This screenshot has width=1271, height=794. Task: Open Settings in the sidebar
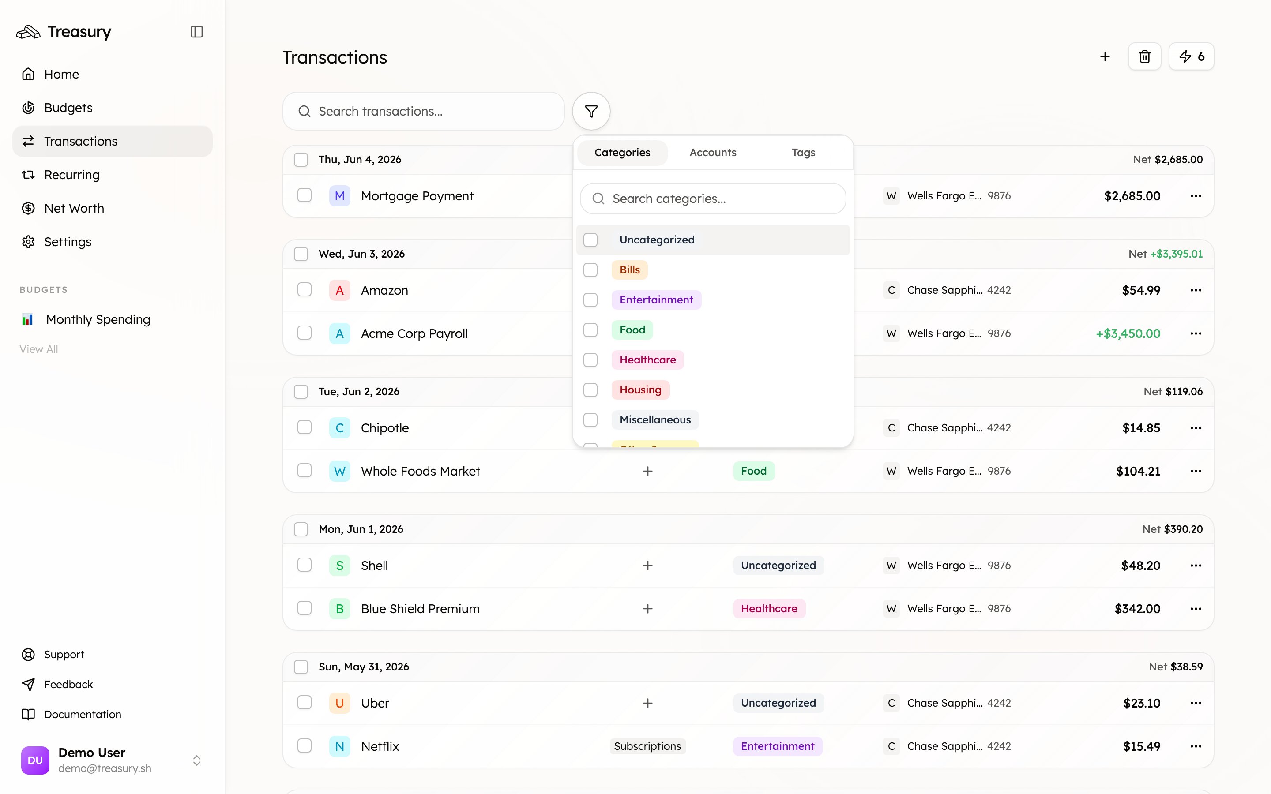tap(113, 242)
